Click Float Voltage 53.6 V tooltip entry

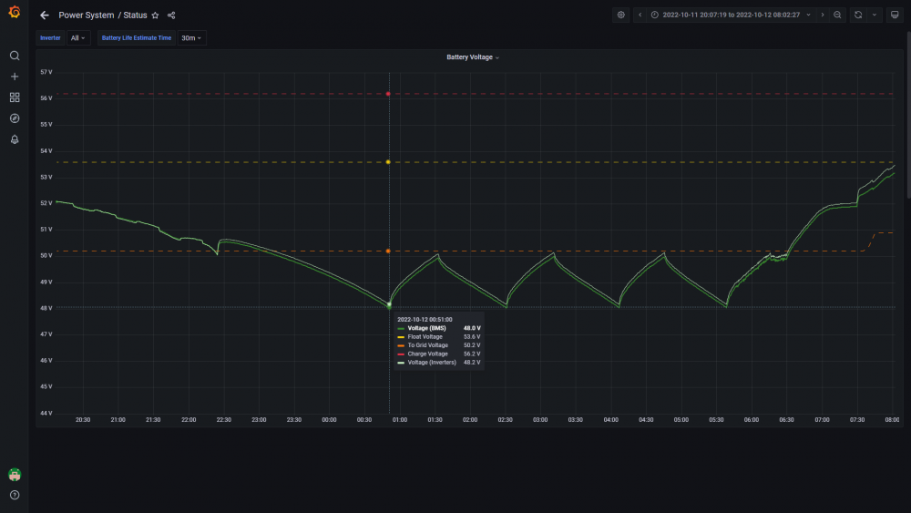(x=439, y=337)
